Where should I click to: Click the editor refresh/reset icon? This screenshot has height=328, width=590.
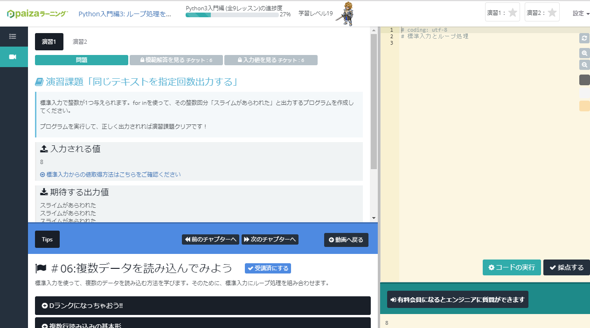click(x=584, y=38)
